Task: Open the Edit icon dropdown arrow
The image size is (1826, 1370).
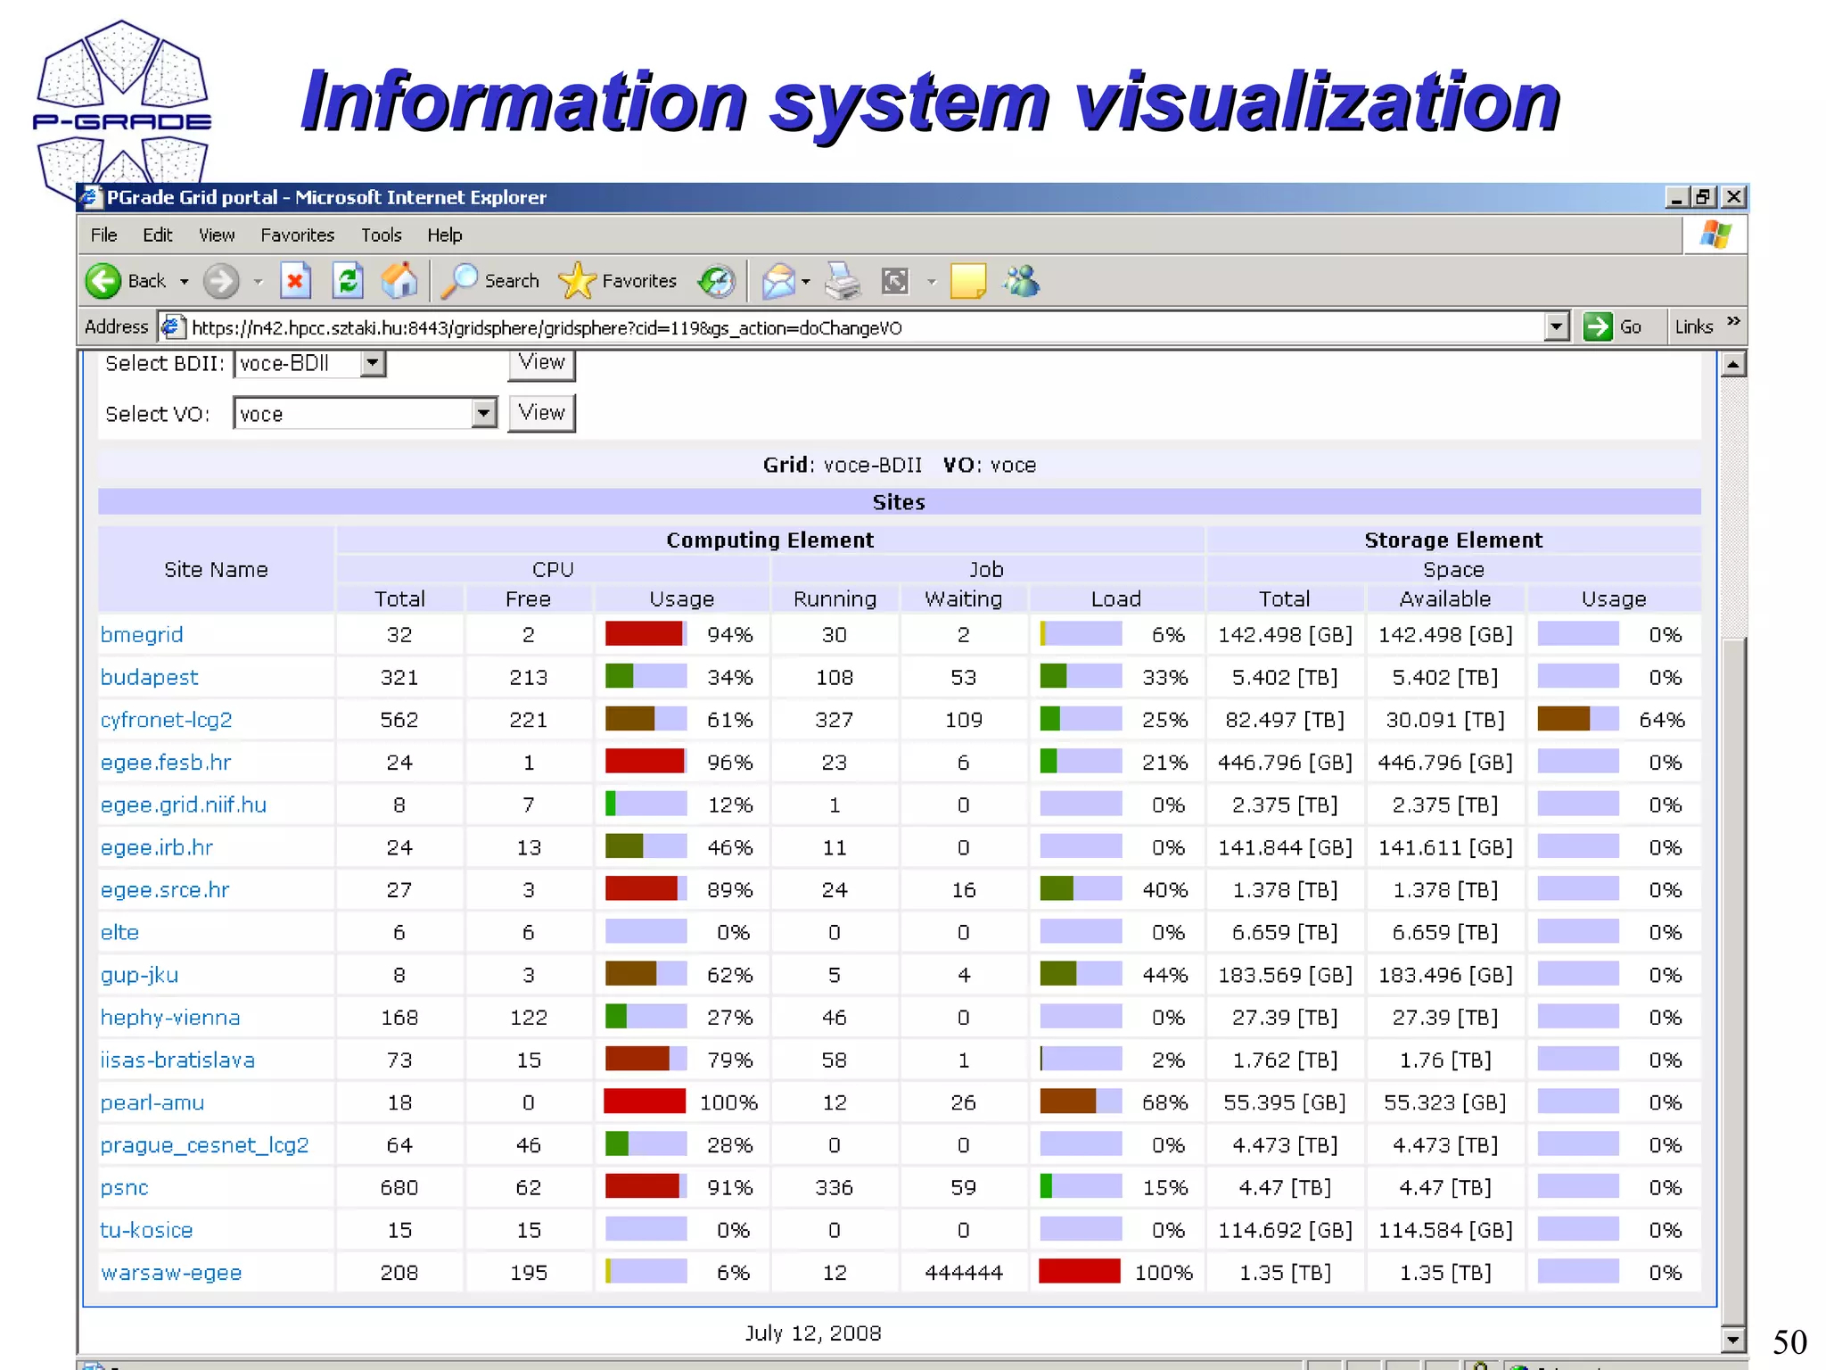Action: 932,282
